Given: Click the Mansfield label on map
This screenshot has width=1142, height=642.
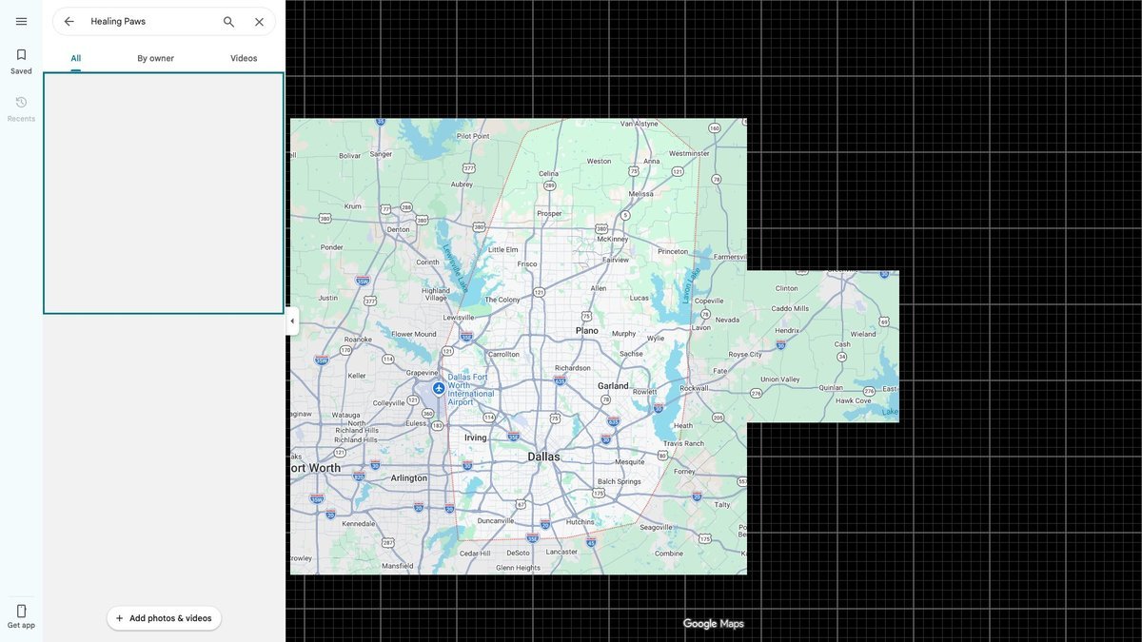Looking at the screenshot, I should coord(397,566).
